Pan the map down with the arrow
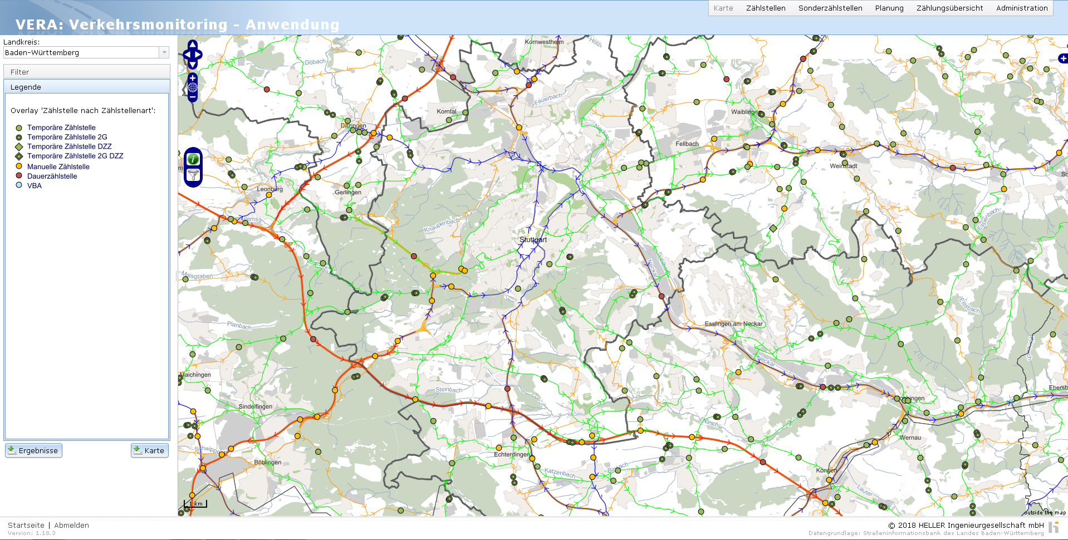1068x540 pixels. [193, 65]
